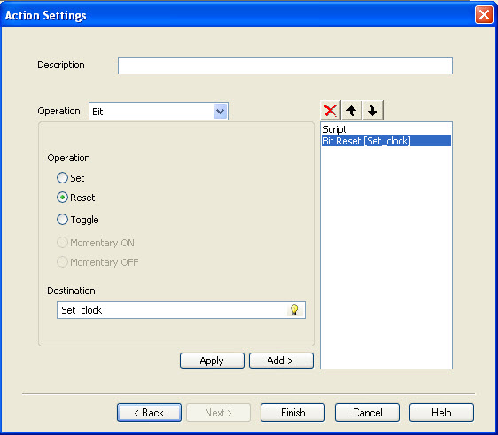Click the Finish button
Viewport: 498px width, 435px height.
(x=292, y=413)
